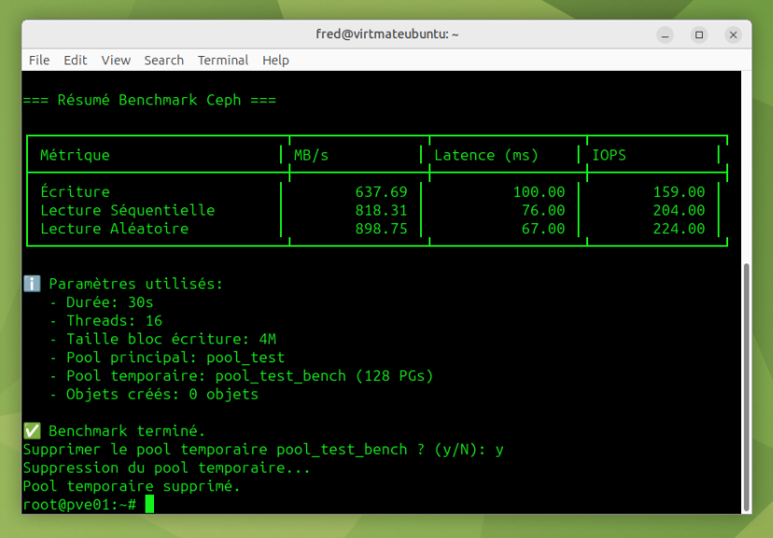Open the Help menu

[x=275, y=60]
